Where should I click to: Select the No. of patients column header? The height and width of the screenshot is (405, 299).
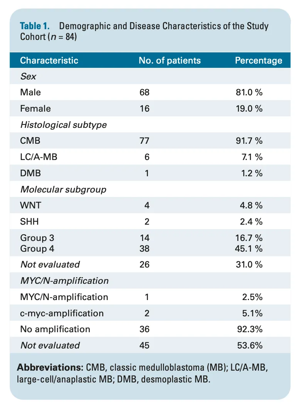(170, 61)
